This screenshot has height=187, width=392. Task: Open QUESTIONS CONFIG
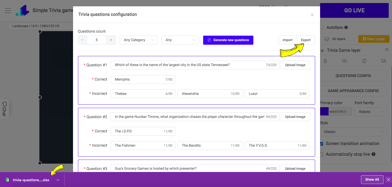[353, 76]
